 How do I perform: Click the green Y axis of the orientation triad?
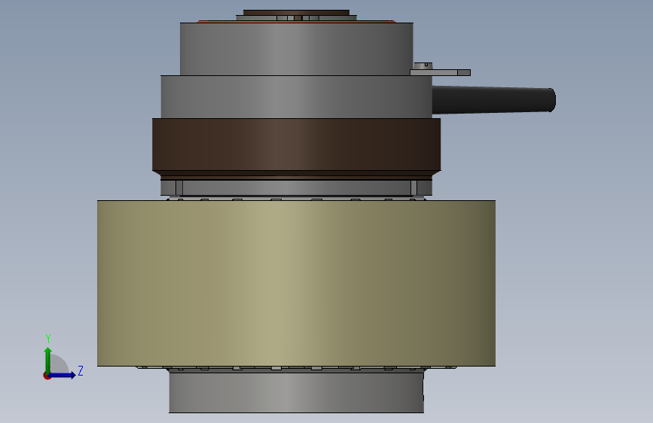click(48, 361)
